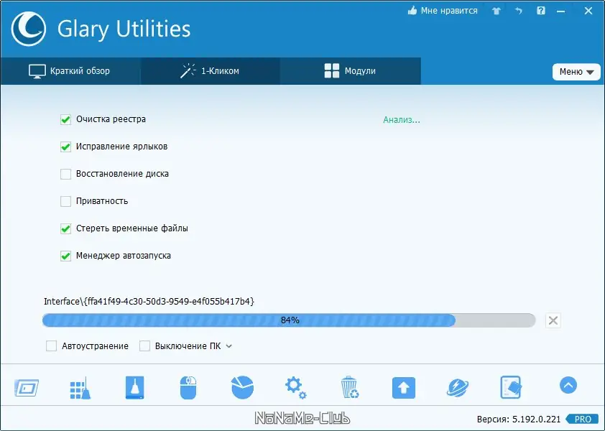The image size is (605, 431).
Task: Open the Disk Space Analyzer pie chart icon
Action: coord(242,387)
